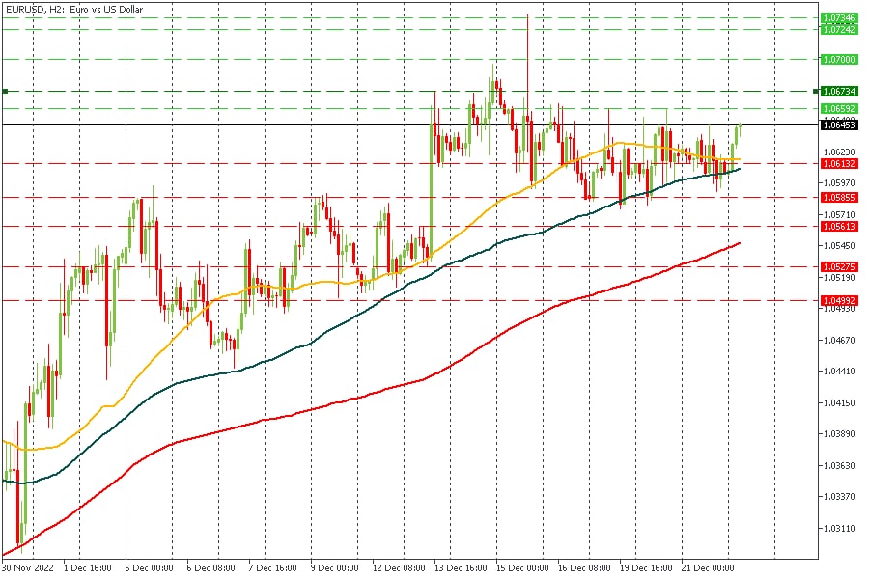This screenshot has height=579, width=869.
Task: Select the red 1.06132 support label
Action: tap(839, 163)
